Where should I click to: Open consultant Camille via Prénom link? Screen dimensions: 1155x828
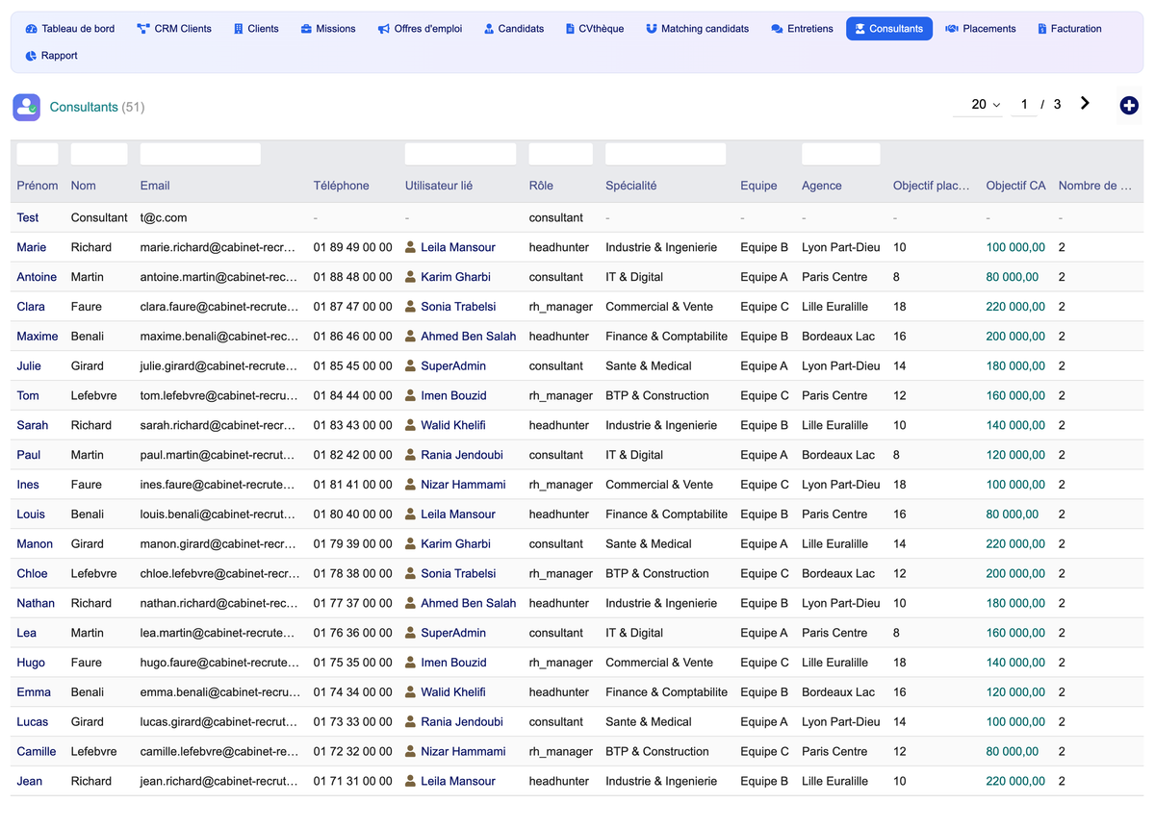(37, 751)
